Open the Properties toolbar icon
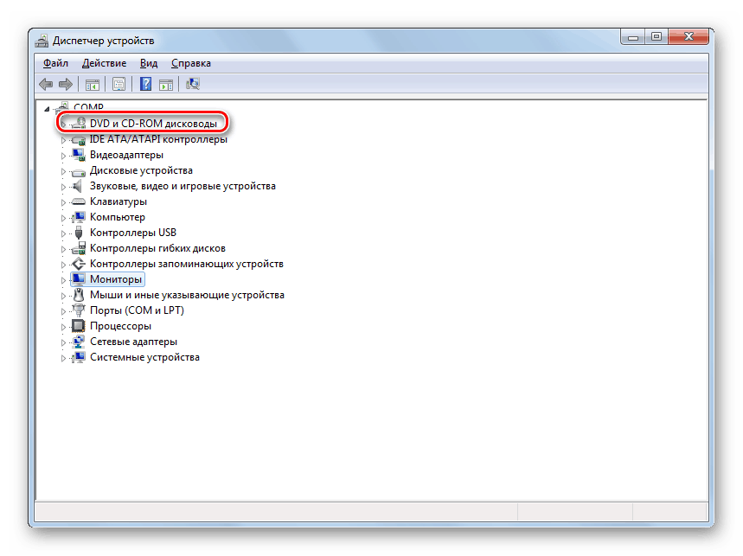Screen dimensions: 743x556 click(x=118, y=84)
